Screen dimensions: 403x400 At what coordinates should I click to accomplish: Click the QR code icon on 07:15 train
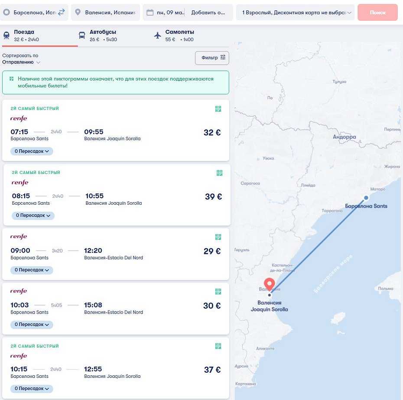coord(218,109)
